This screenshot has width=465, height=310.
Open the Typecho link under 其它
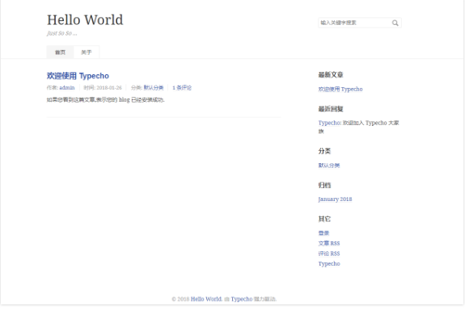[x=329, y=264]
